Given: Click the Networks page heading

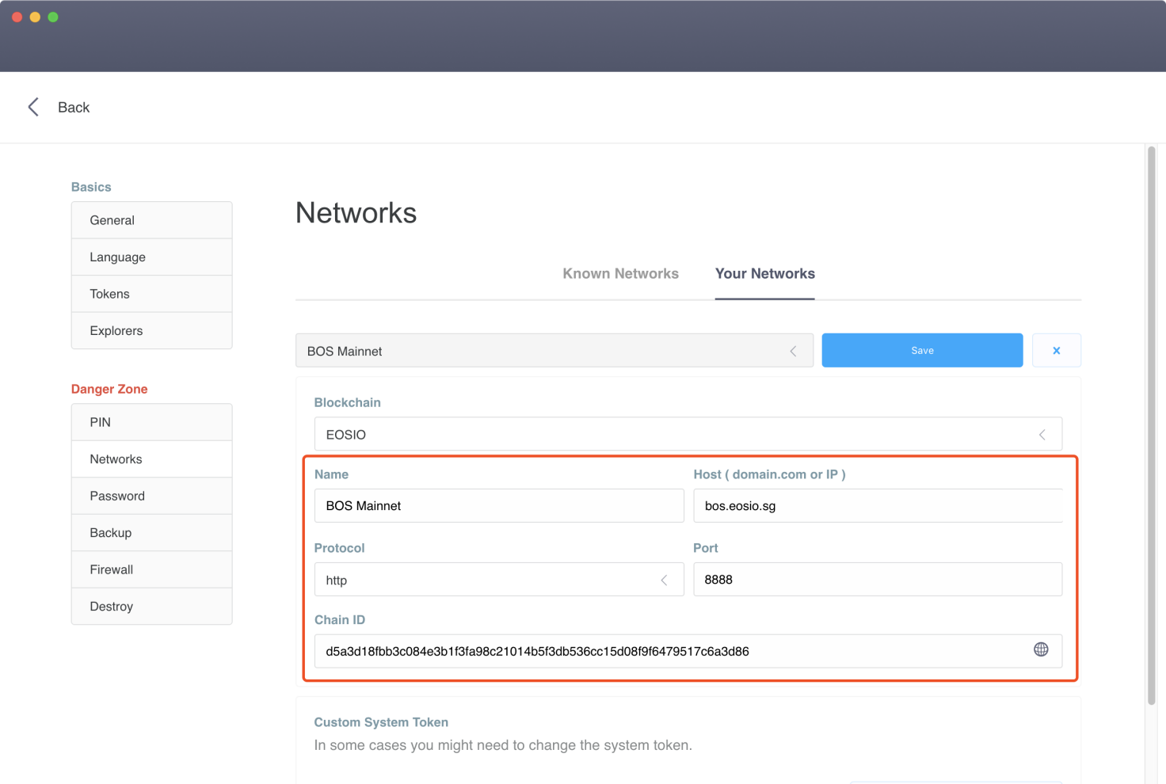Looking at the screenshot, I should 356,213.
